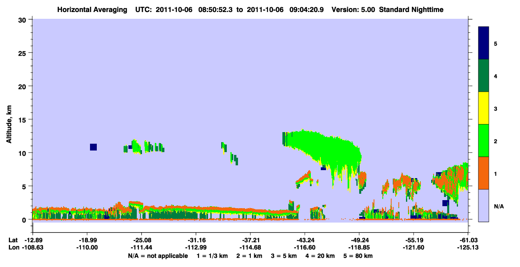Click longitude value -121.60
Image resolution: width=520 pixels, height=267 pixels.
coord(414,248)
